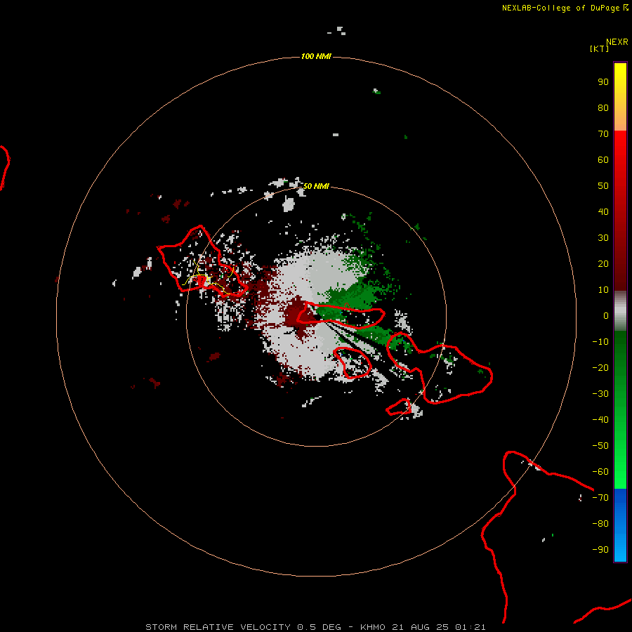Click the 80 value on velocity scale

(x=603, y=107)
